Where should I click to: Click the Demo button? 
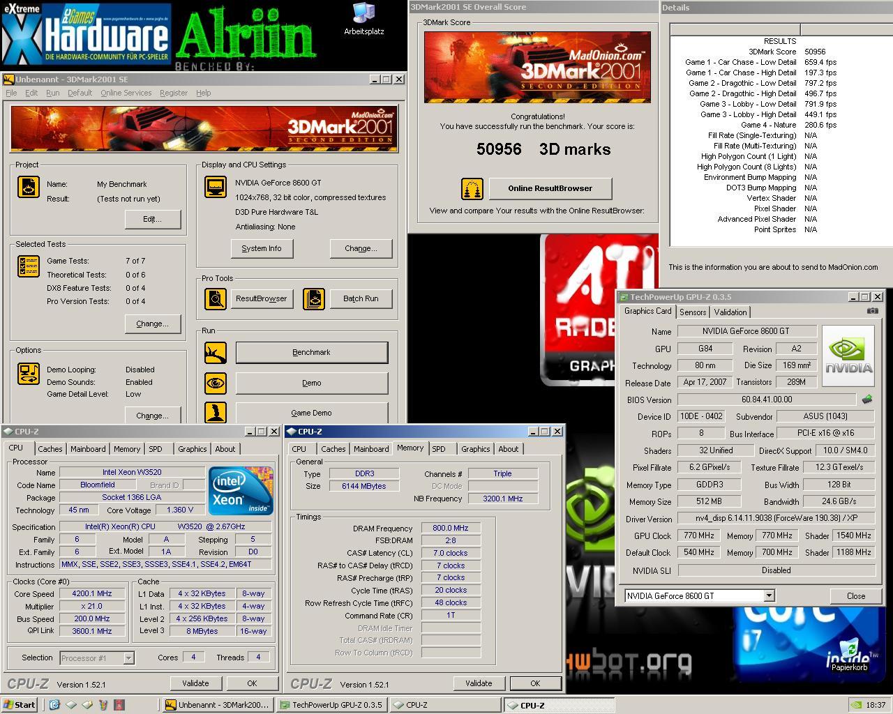[x=312, y=383]
